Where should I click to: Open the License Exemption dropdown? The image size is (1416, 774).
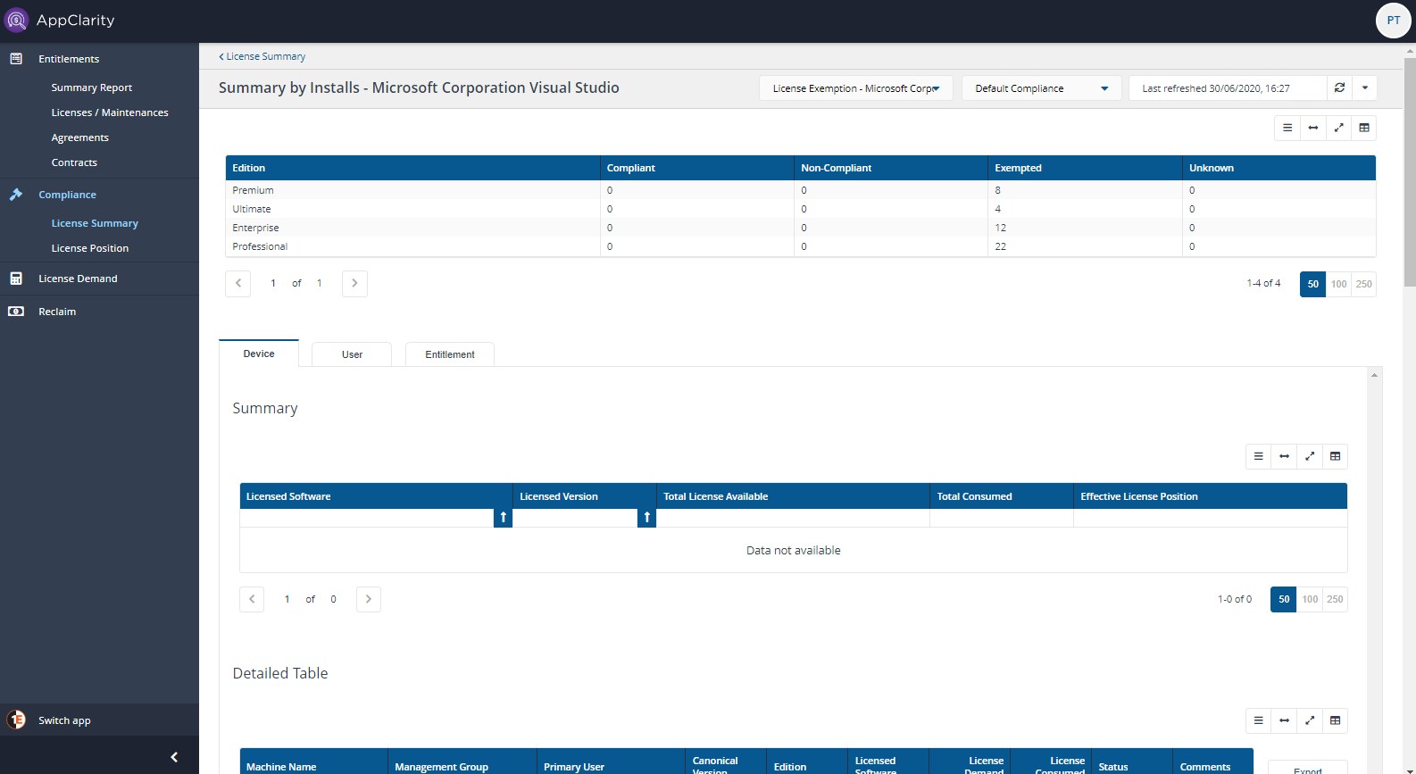pyautogui.click(x=856, y=88)
